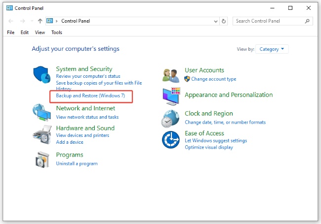Open the View menu
The width and height of the screenshot is (321, 224).
click(40, 32)
